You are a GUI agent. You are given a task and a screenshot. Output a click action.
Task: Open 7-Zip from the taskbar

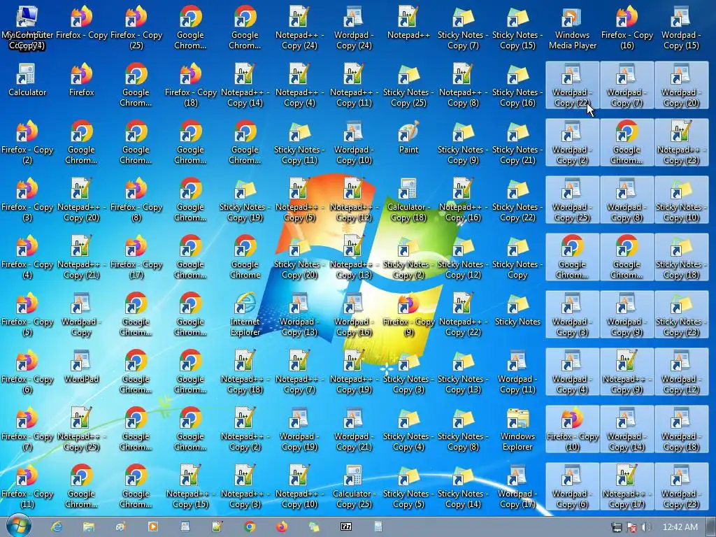[x=346, y=527]
